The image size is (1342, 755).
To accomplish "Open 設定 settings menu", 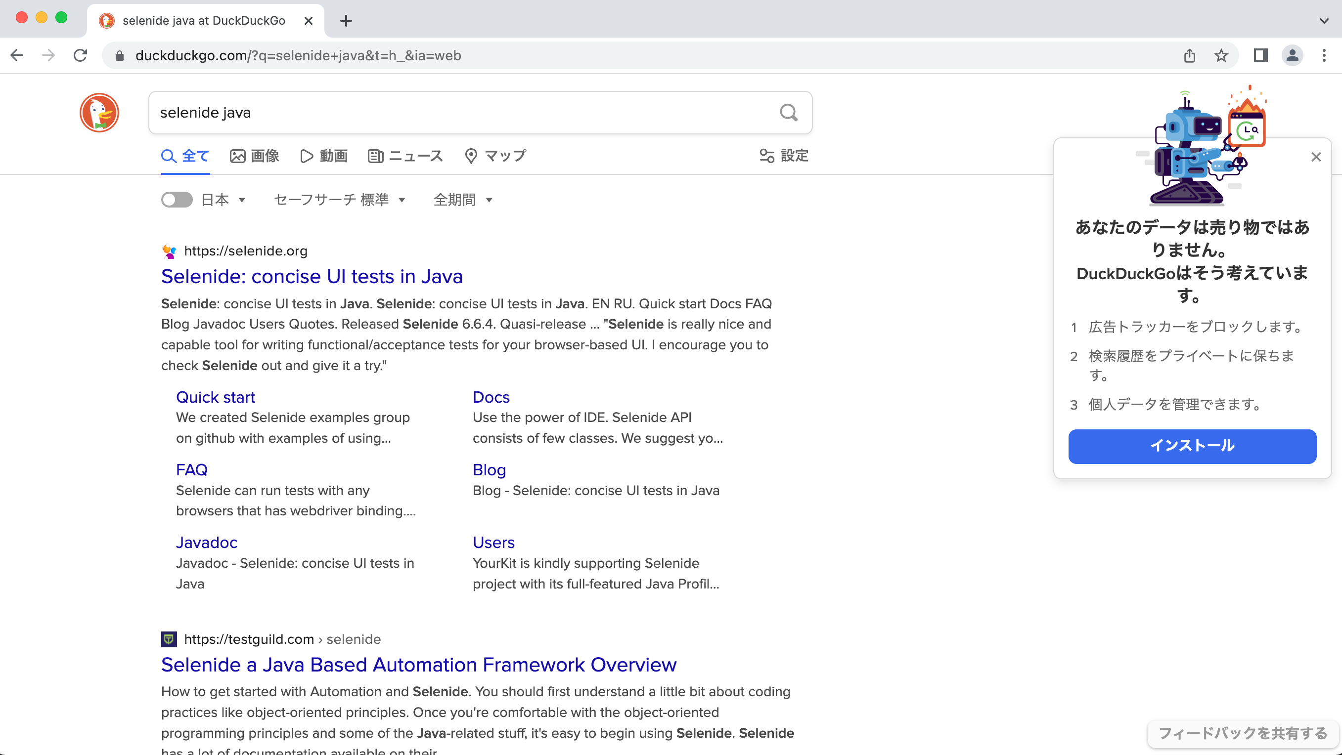I will (x=784, y=156).
